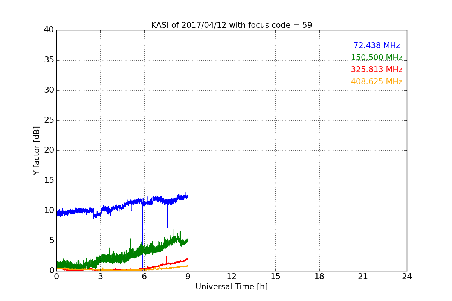Click the x-axis tick label 15
This screenshot has height=301, width=452.
[275, 277]
